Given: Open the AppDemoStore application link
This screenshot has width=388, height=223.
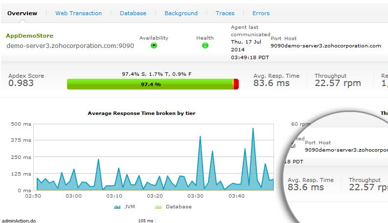Looking at the screenshot, I should (x=30, y=36).
